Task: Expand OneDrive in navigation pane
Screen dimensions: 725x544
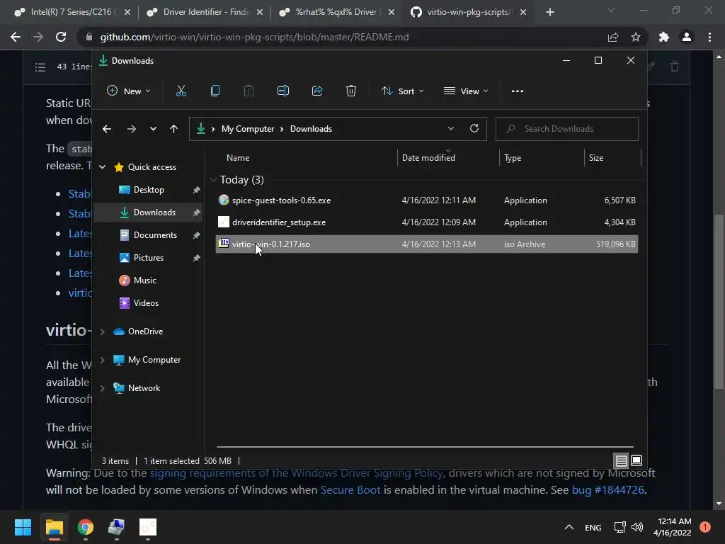Action: [102, 331]
